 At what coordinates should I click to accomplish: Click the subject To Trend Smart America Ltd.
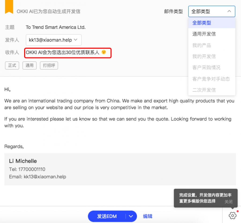point(56,27)
